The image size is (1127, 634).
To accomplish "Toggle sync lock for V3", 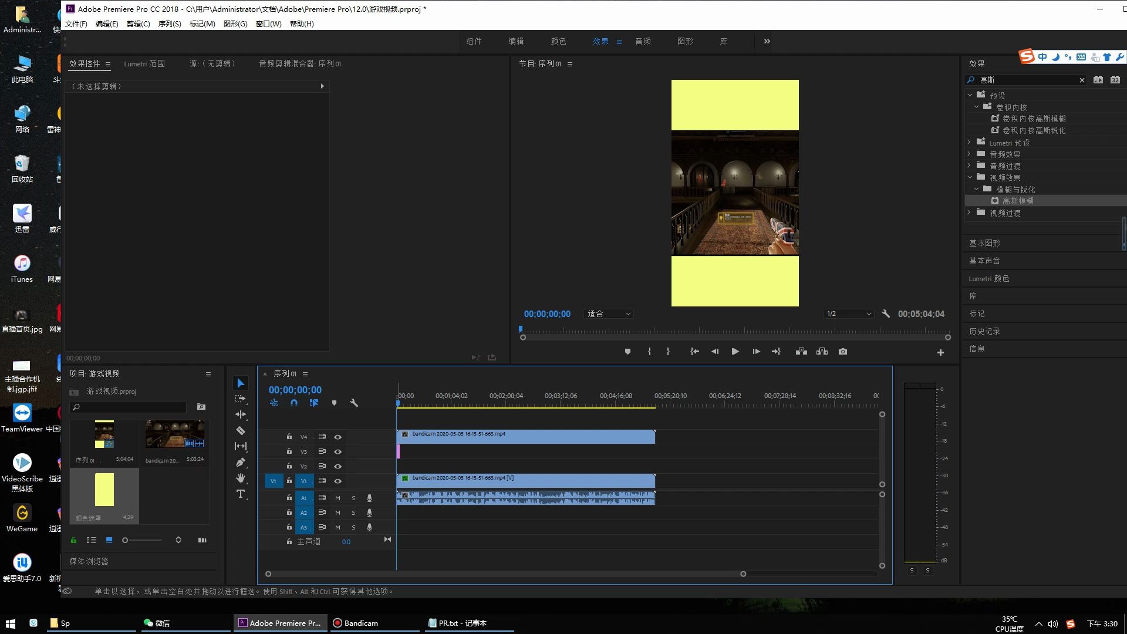I will [x=322, y=451].
